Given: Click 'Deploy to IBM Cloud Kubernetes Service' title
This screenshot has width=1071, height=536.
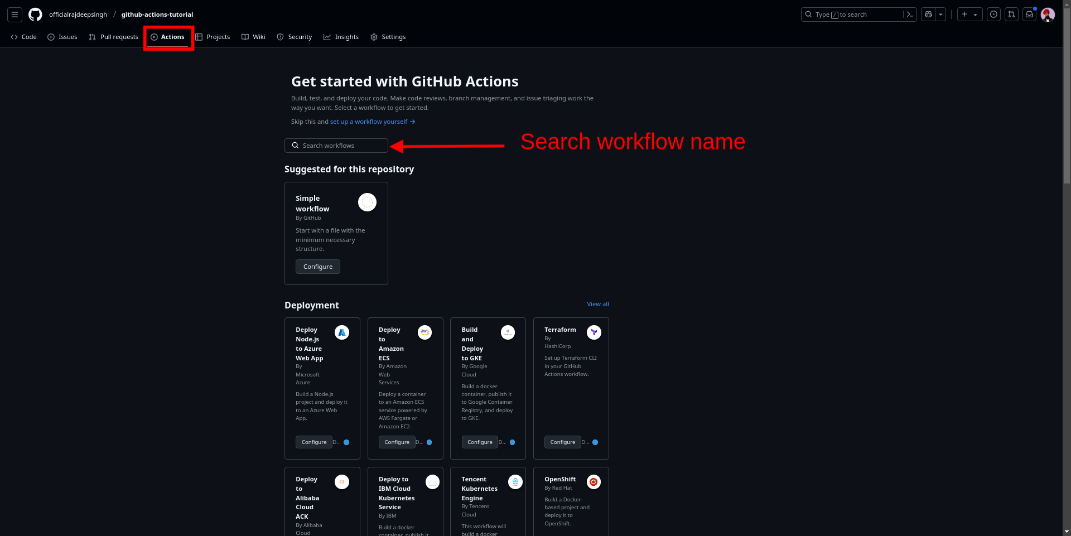Looking at the screenshot, I should (397, 493).
